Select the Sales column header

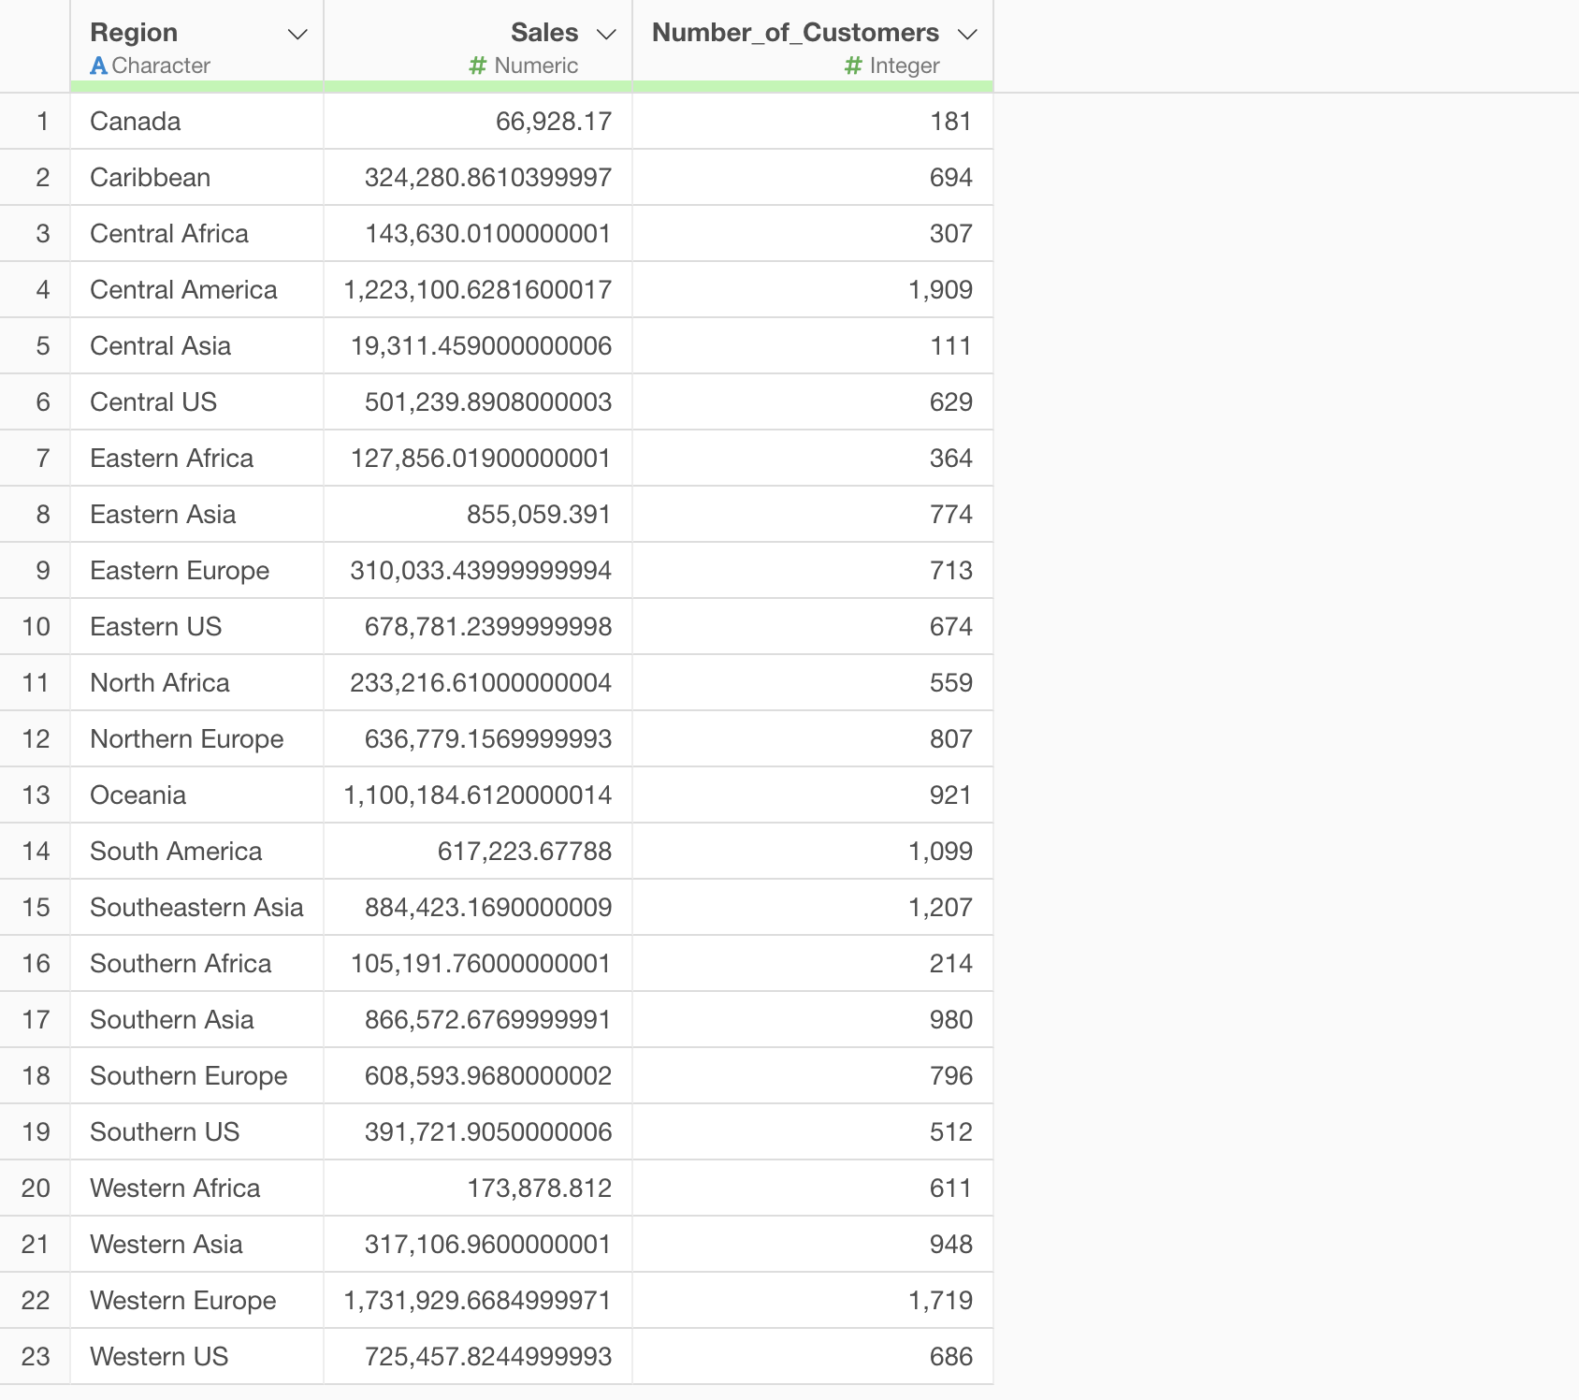[x=543, y=33]
